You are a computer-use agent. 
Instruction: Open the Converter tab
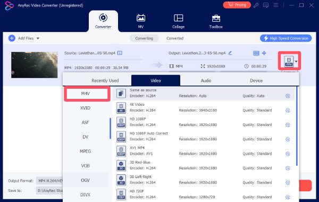pos(103,21)
